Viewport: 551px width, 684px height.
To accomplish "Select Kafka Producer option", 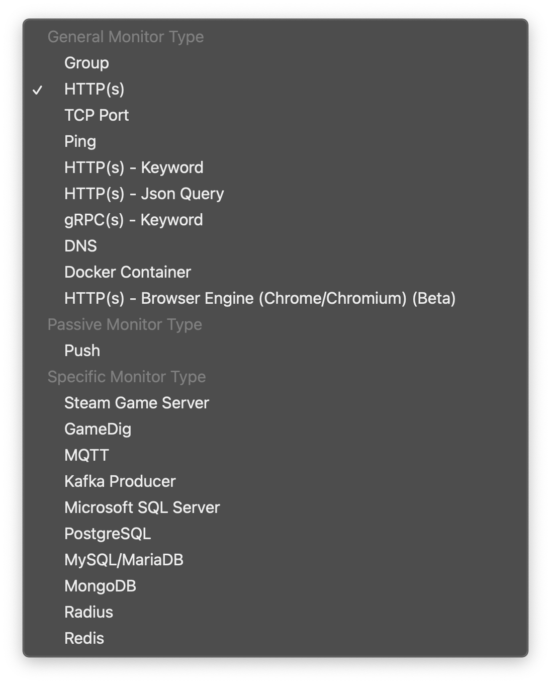I will point(120,481).
